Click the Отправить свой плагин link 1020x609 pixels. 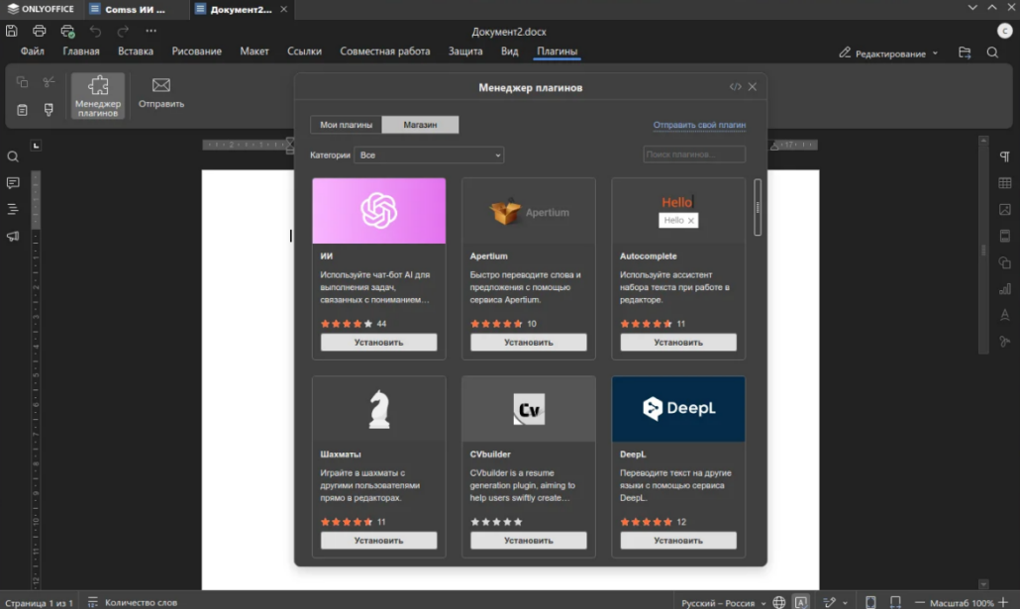(699, 125)
